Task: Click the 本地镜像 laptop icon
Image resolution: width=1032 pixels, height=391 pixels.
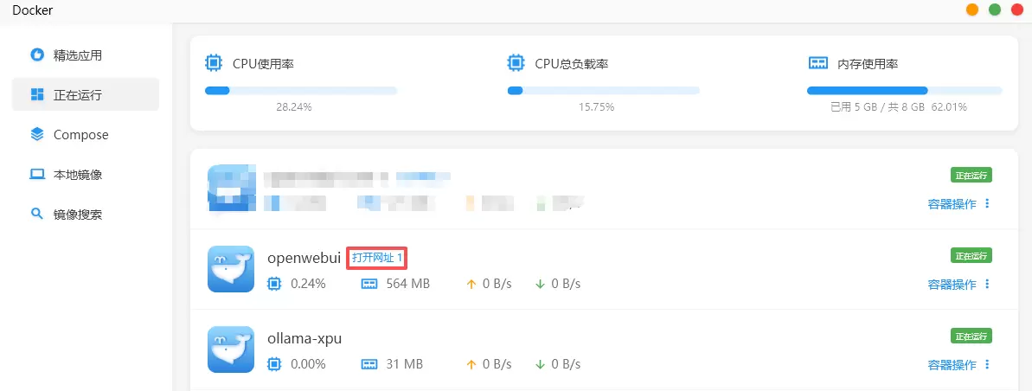Action: click(x=37, y=174)
